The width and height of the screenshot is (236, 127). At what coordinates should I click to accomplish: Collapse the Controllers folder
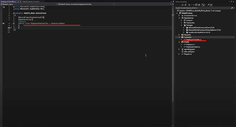(x=179, y=37)
